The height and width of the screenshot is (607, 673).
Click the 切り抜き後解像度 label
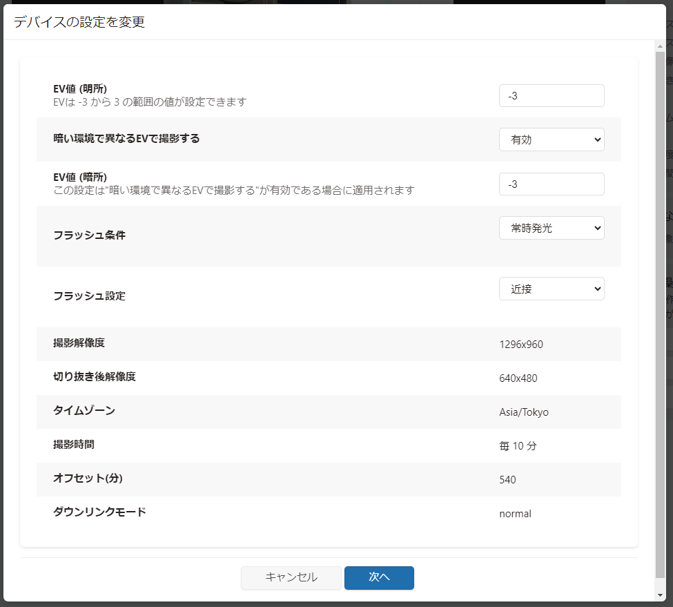click(x=95, y=377)
